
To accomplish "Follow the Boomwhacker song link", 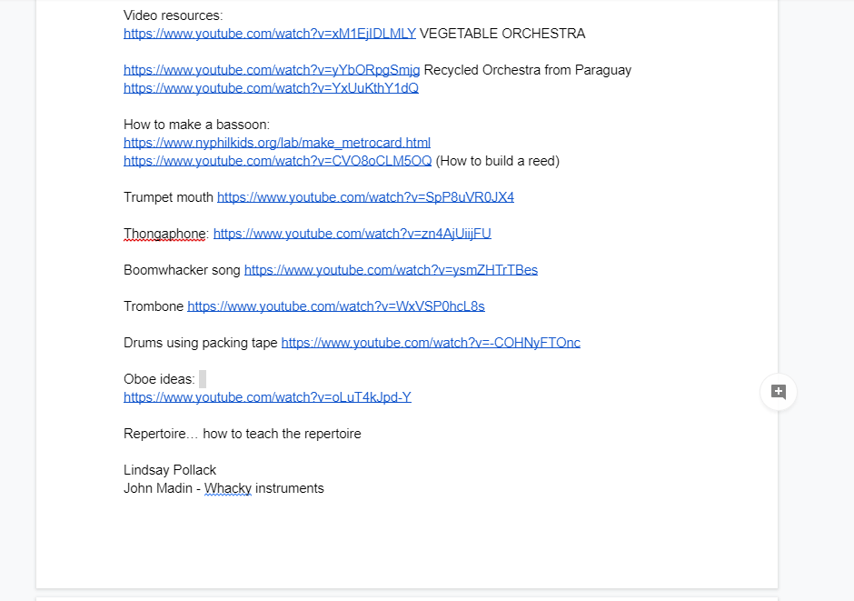I will (x=391, y=270).
